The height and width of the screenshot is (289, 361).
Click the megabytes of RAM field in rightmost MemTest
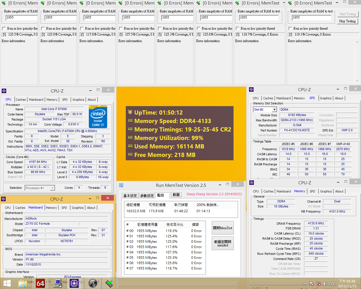pyautogui.click(x=311, y=17)
